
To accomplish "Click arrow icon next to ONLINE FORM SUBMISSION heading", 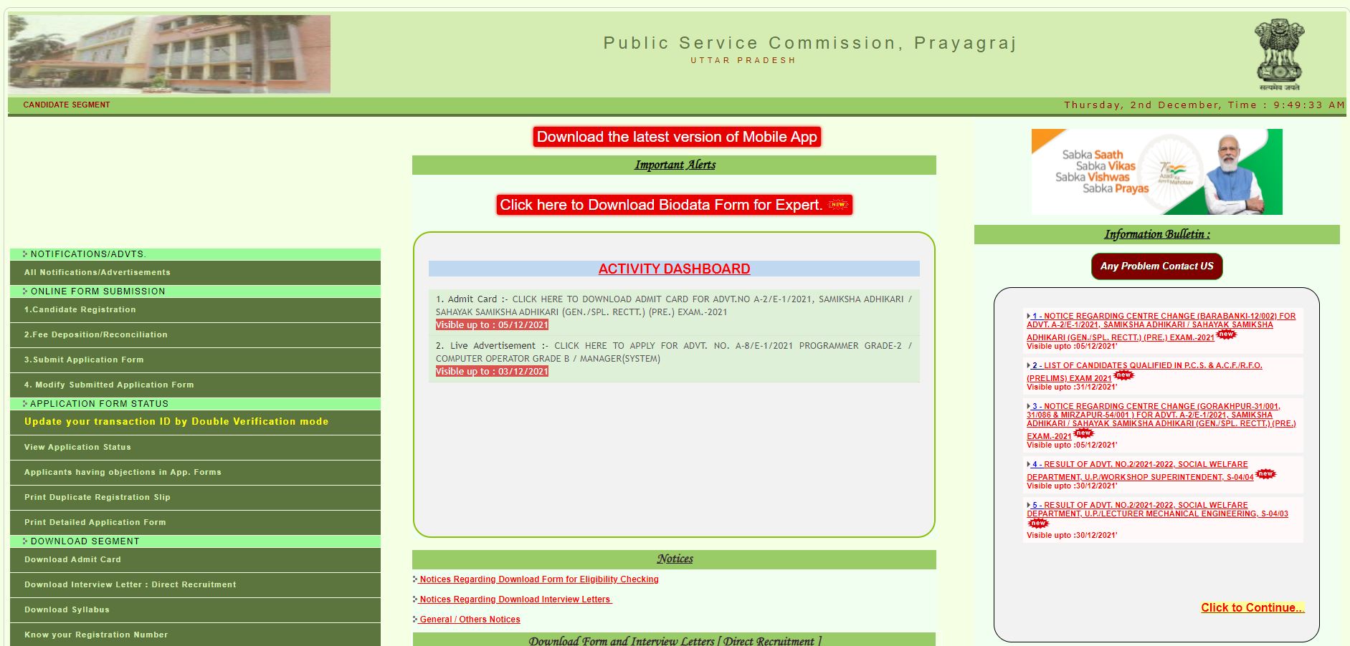I will (25, 291).
